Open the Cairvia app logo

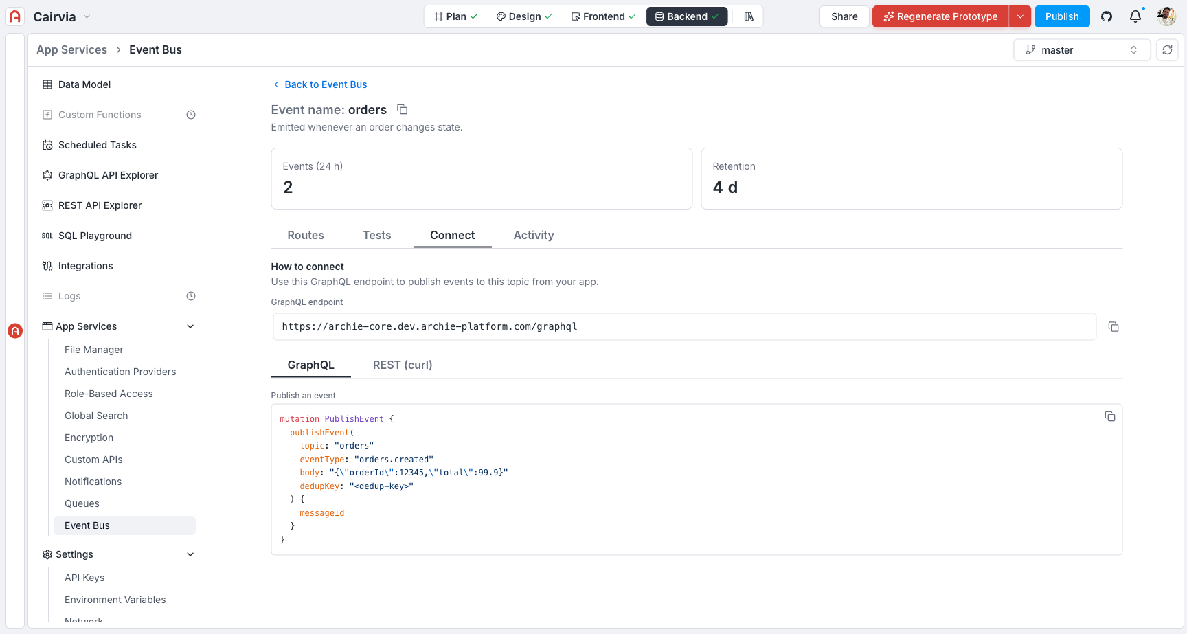tap(15, 16)
